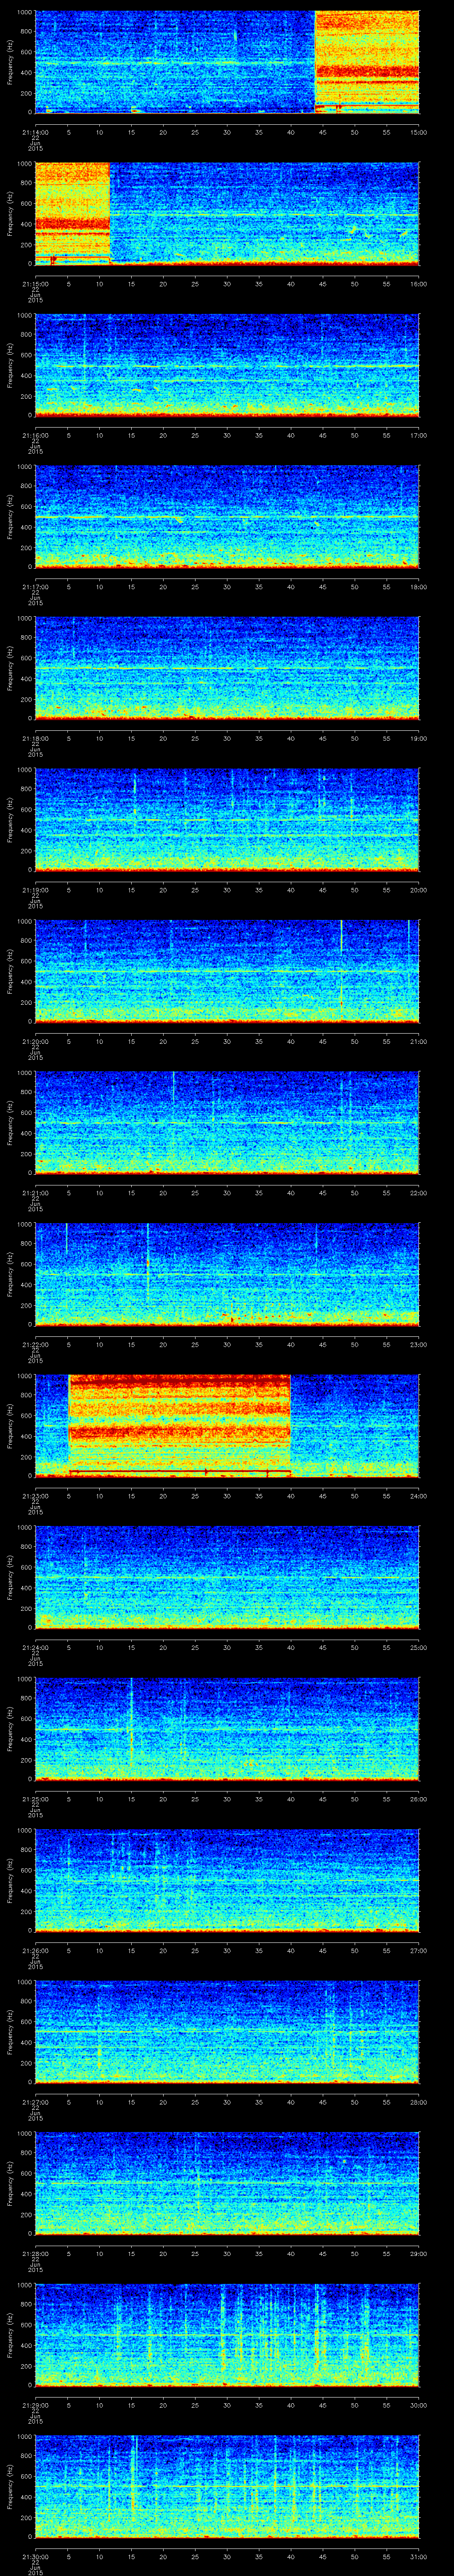Select the "21:22:00" start time label

click(35, 1344)
